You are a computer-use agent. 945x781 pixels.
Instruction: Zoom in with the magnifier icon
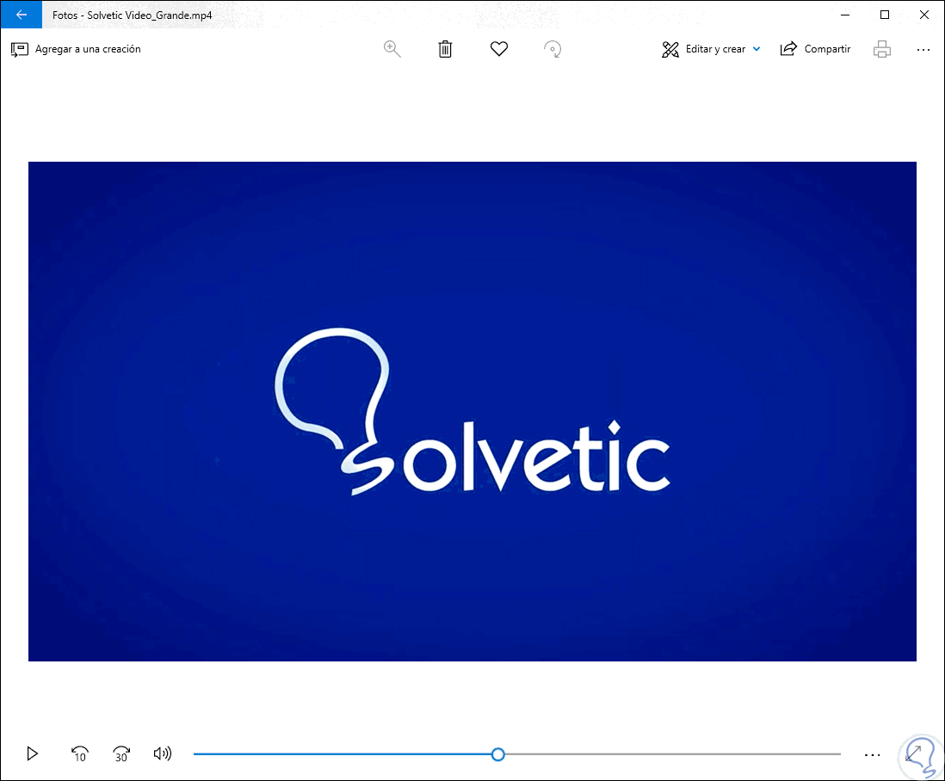(x=392, y=49)
